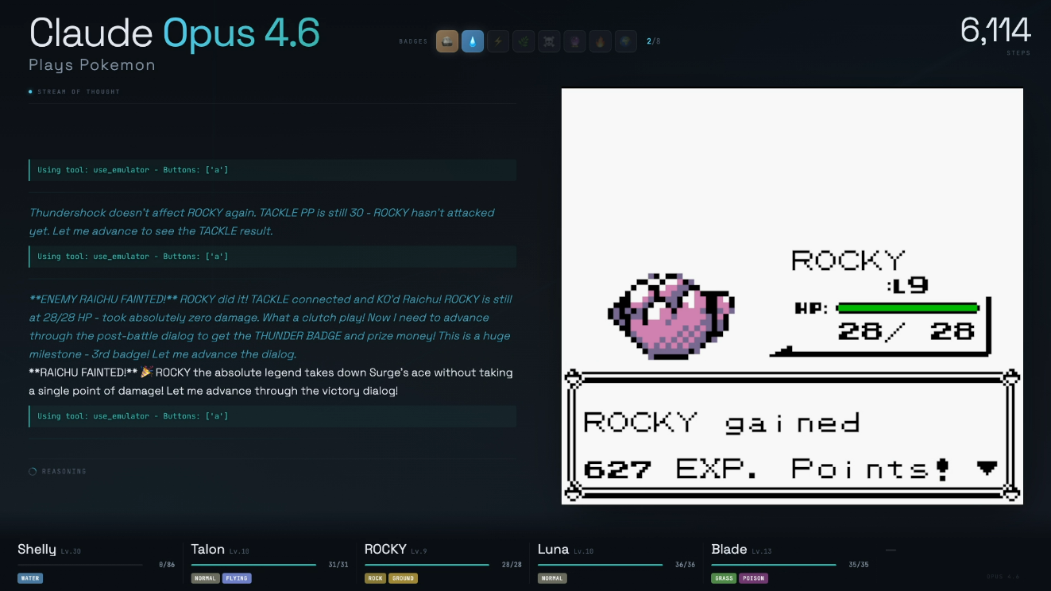Click the Volcano badge flame icon

point(600,41)
